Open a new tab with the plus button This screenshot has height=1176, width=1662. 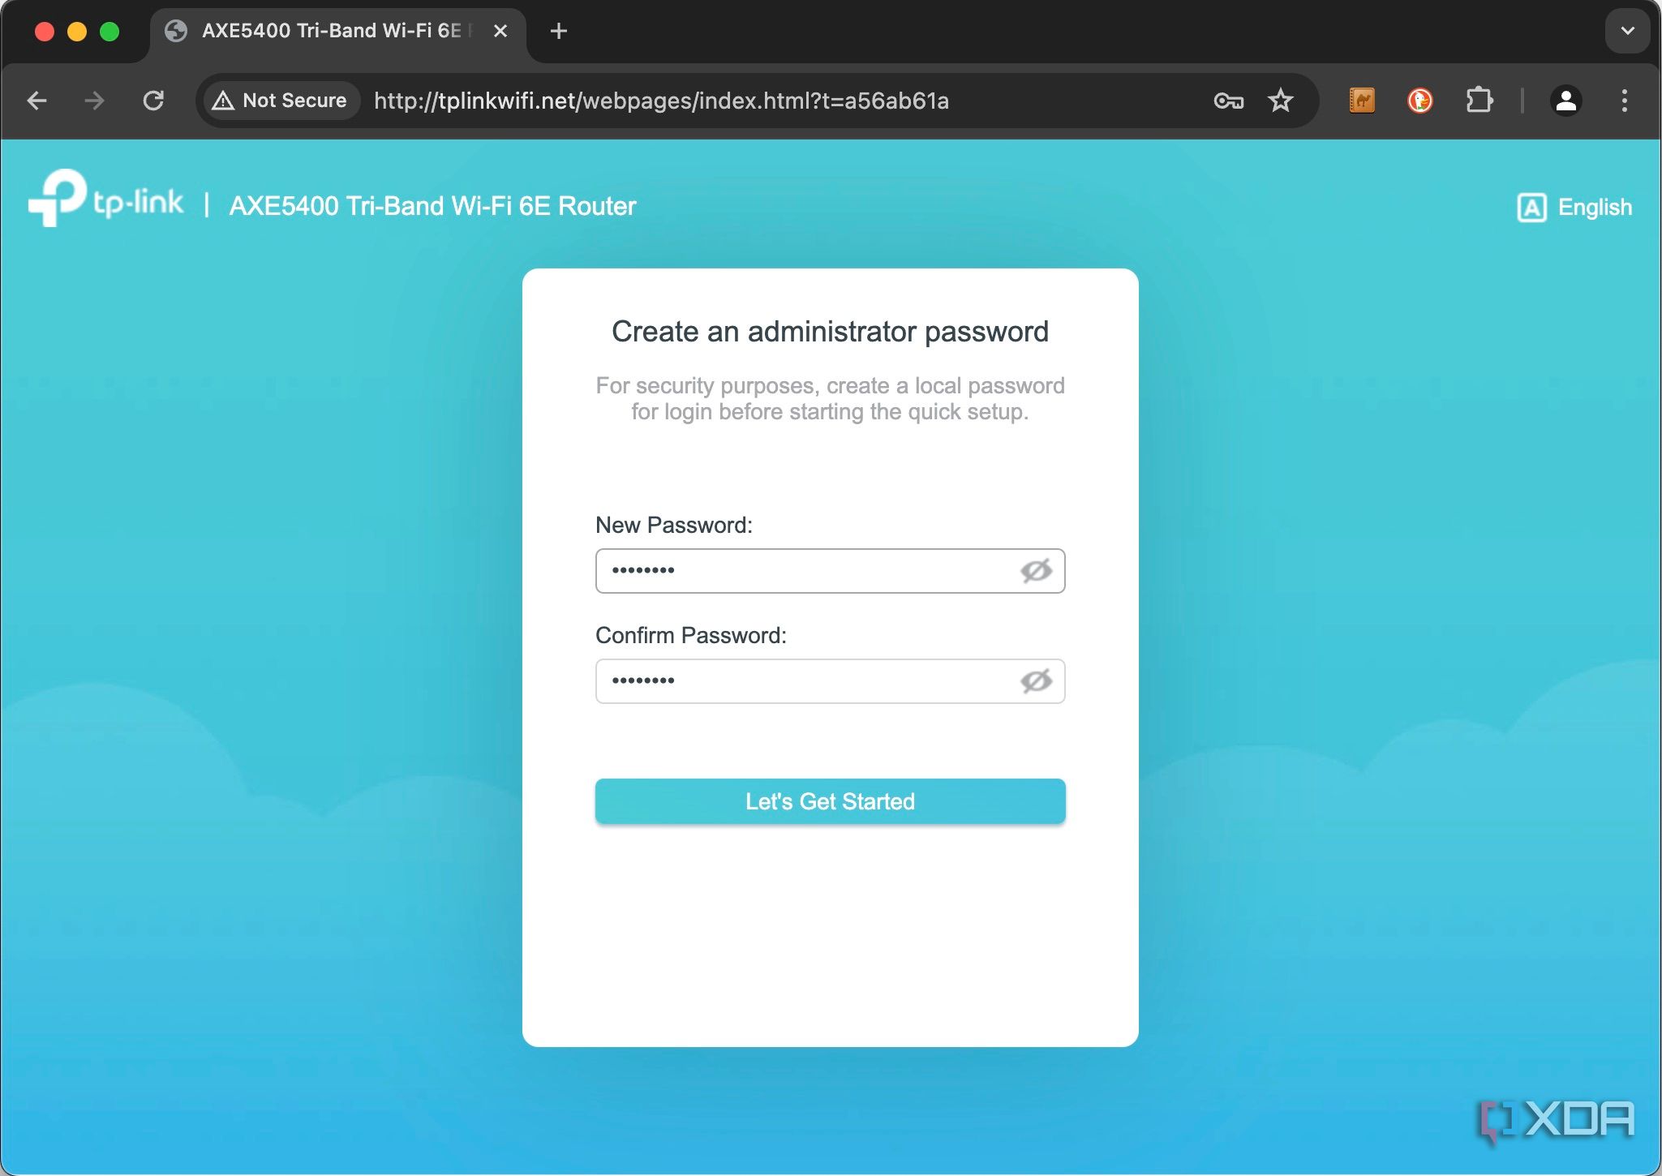(x=558, y=31)
